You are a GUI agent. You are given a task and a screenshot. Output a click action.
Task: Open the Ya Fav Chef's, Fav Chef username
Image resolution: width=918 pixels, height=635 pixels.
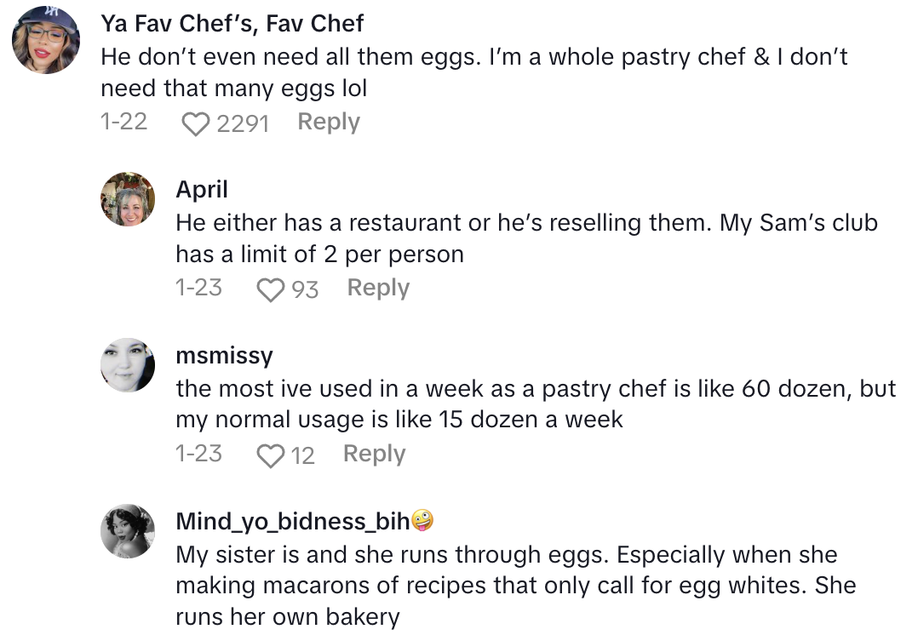click(232, 23)
